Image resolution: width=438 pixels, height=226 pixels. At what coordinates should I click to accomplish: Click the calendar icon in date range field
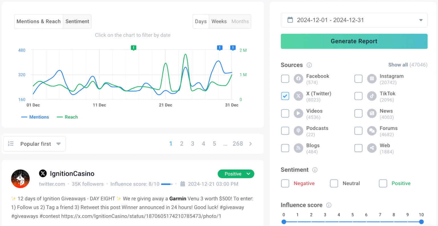click(290, 20)
